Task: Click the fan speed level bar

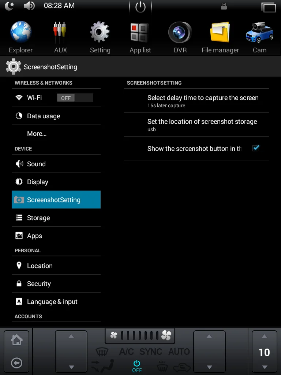Action: (x=140, y=335)
